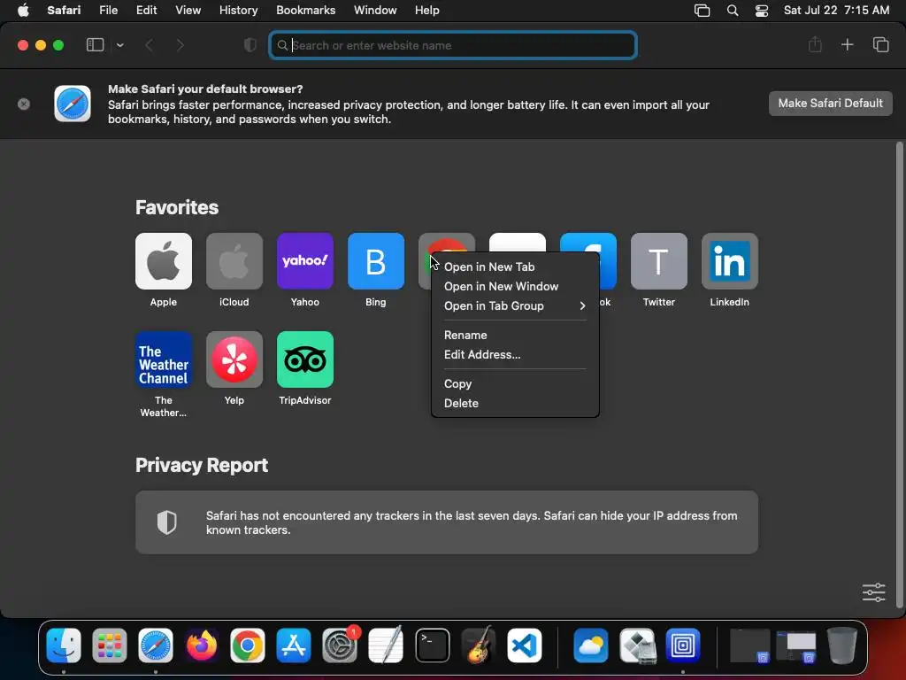Image resolution: width=906 pixels, height=680 pixels.
Task: Open the Edit menu
Action: coord(146,10)
